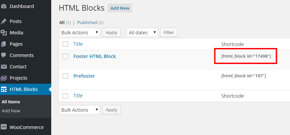Click the Posts pushpin icon
The width and height of the screenshot is (290, 135).
(4, 21)
